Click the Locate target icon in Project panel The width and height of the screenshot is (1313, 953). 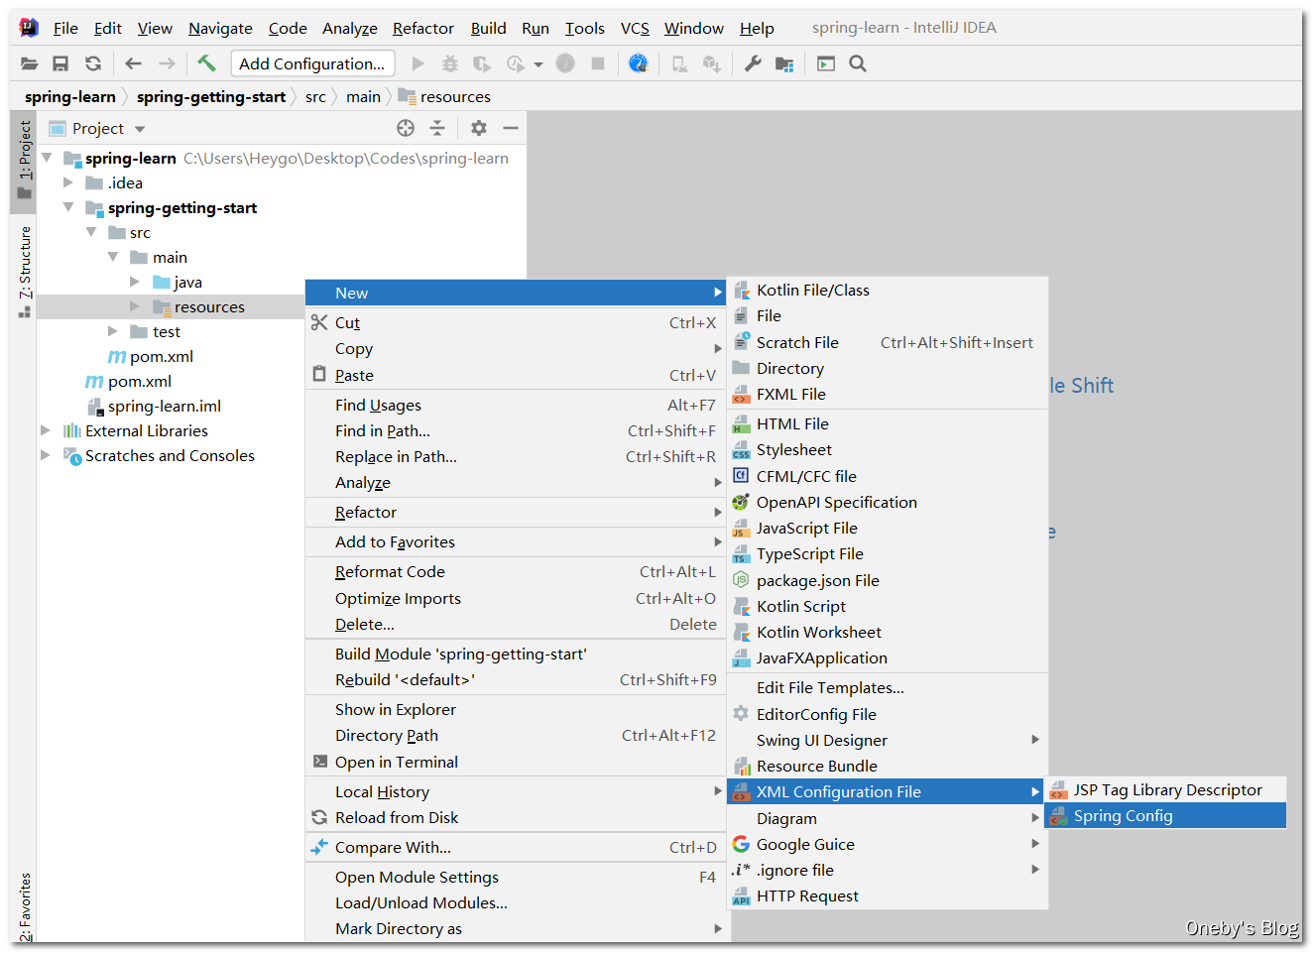tap(406, 128)
